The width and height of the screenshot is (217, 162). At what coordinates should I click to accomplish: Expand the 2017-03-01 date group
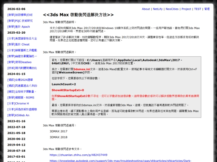[16, 157]
